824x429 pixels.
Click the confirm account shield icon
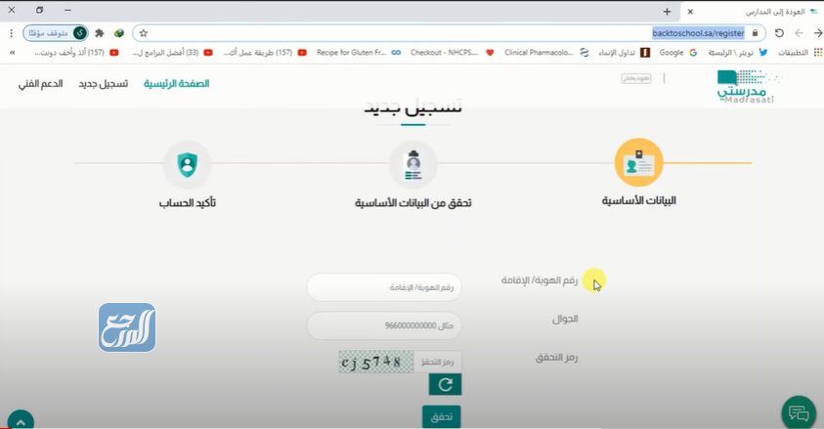click(187, 164)
